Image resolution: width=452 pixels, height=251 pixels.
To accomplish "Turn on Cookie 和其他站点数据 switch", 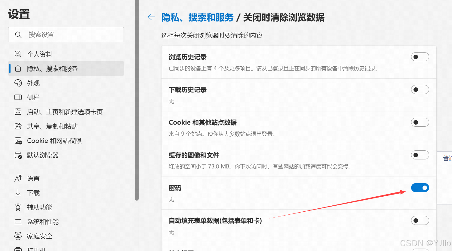I will (420, 122).
